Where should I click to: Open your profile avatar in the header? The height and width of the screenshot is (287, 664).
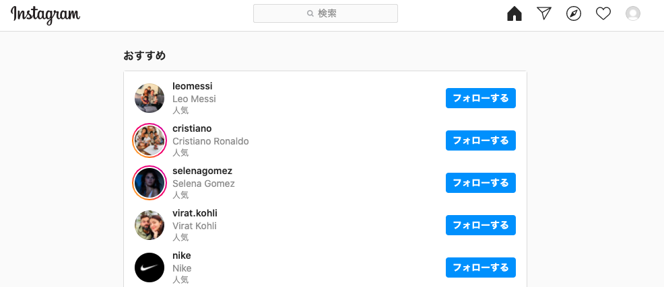(633, 13)
